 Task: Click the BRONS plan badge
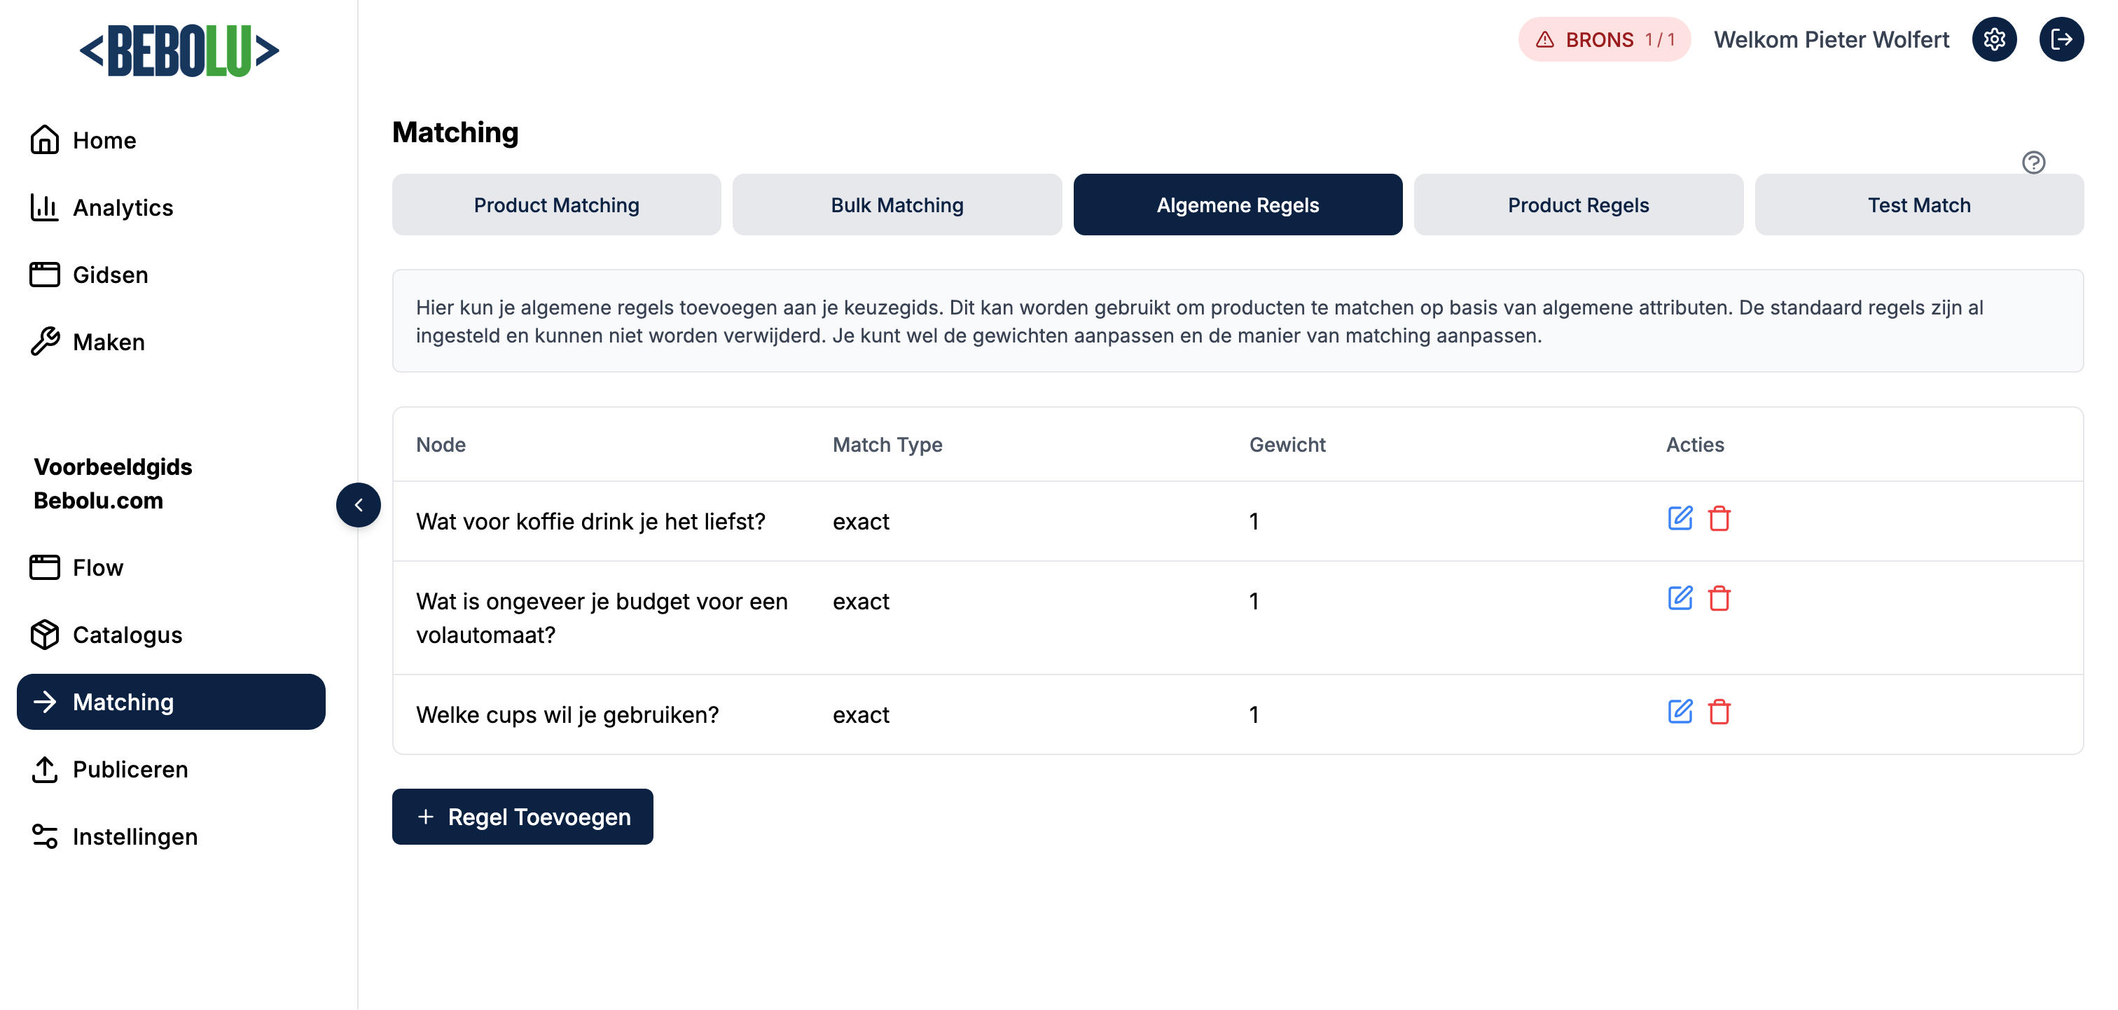point(1603,39)
